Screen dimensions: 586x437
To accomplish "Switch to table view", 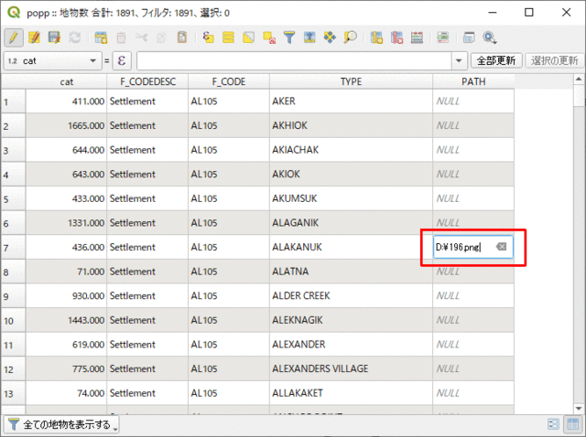I will pos(573,424).
